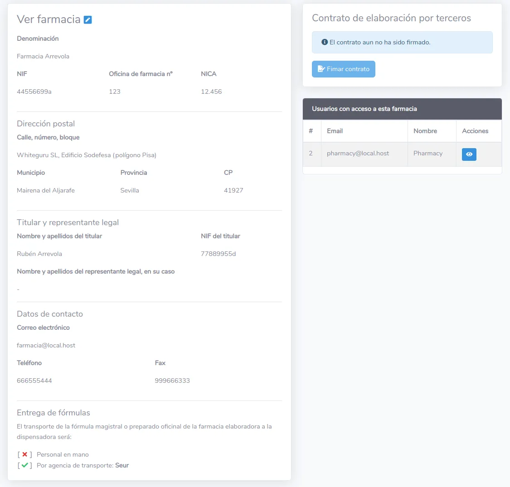Screen dimensions: 510x487
Task: View the pharmacy@local.host user with the eye button
Action: [469, 154]
